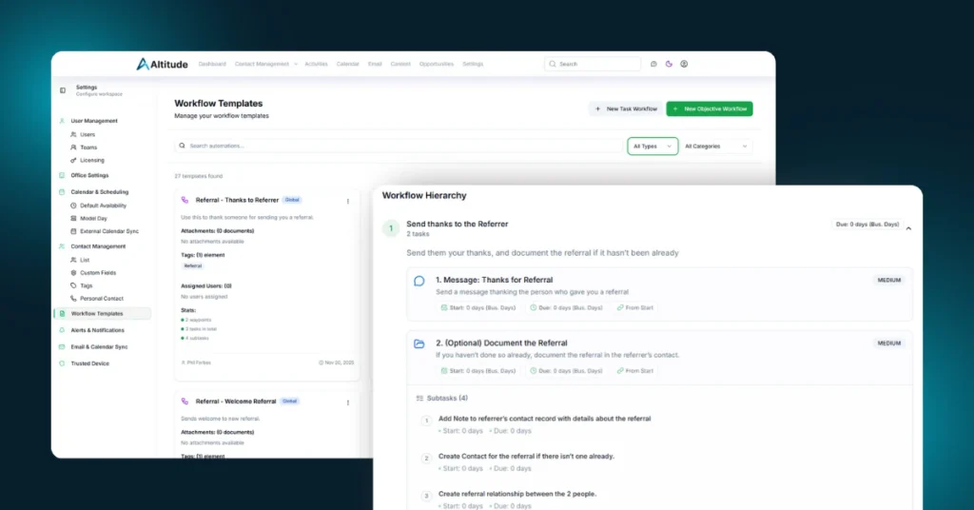The width and height of the screenshot is (974, 510).
Task: Click the Office Settings sidebar icon
Action: click(62, 175)
